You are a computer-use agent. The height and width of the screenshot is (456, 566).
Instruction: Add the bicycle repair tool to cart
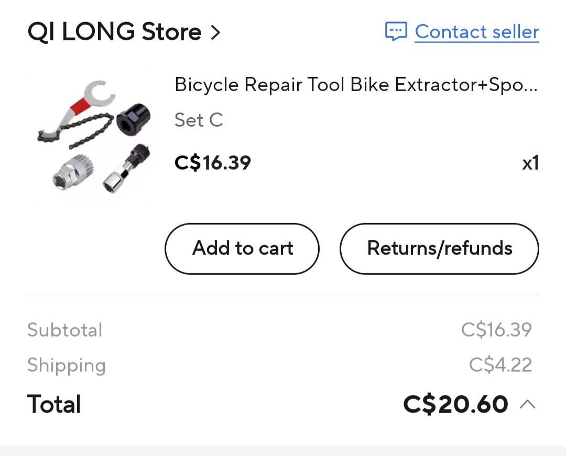pos(242,249)
